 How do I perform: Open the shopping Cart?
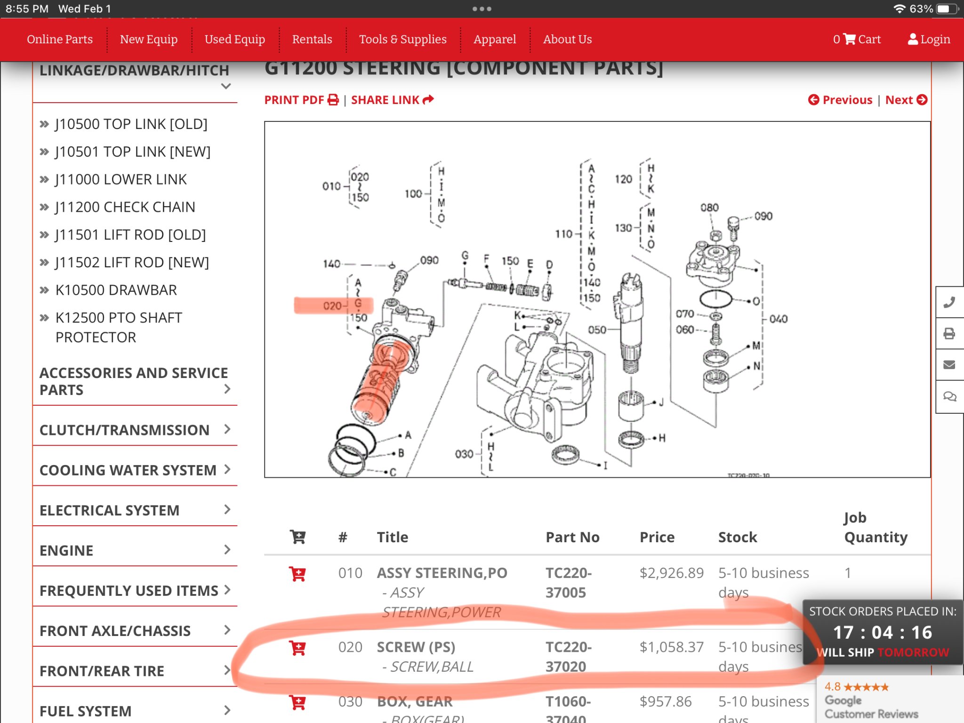[x=857, y=39]
